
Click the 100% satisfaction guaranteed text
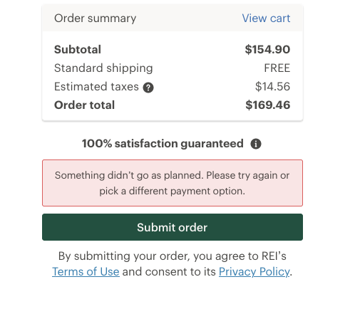click(x=163, y=144)
